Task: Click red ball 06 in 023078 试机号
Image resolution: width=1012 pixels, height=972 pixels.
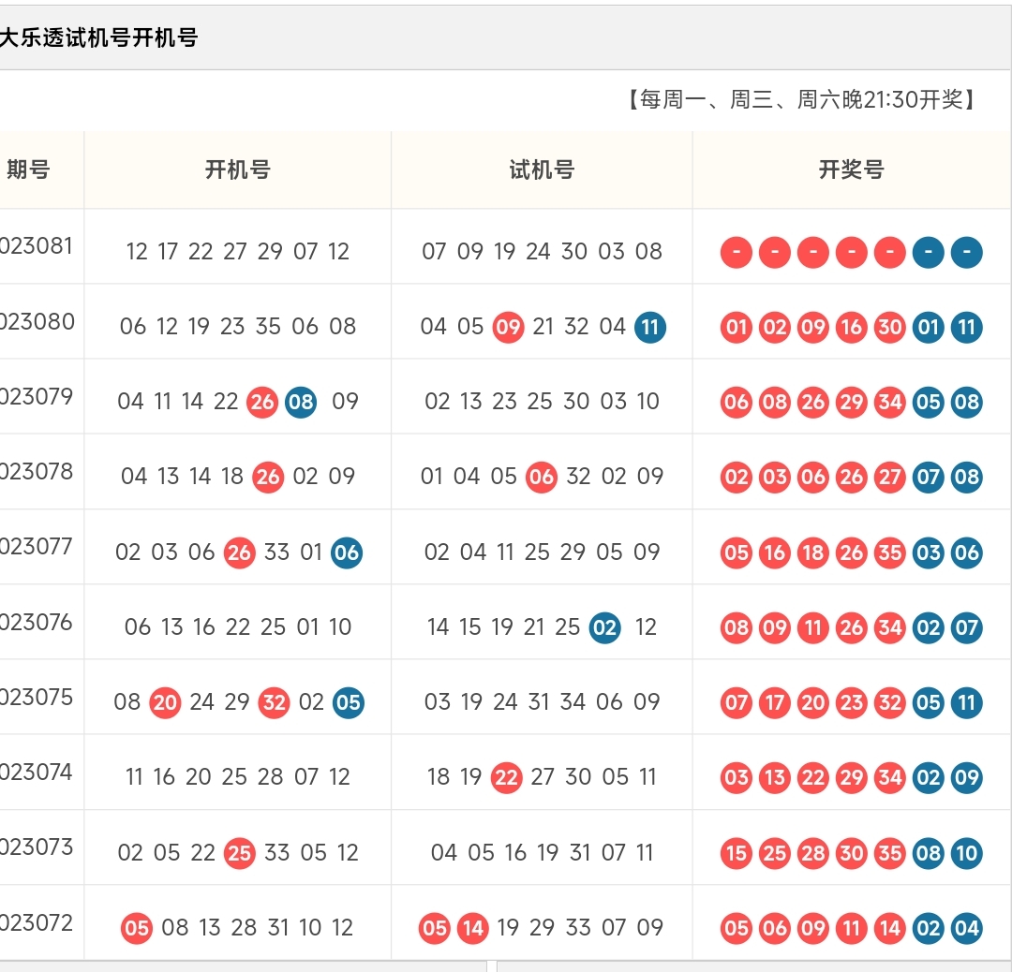Action: point(542,477)
